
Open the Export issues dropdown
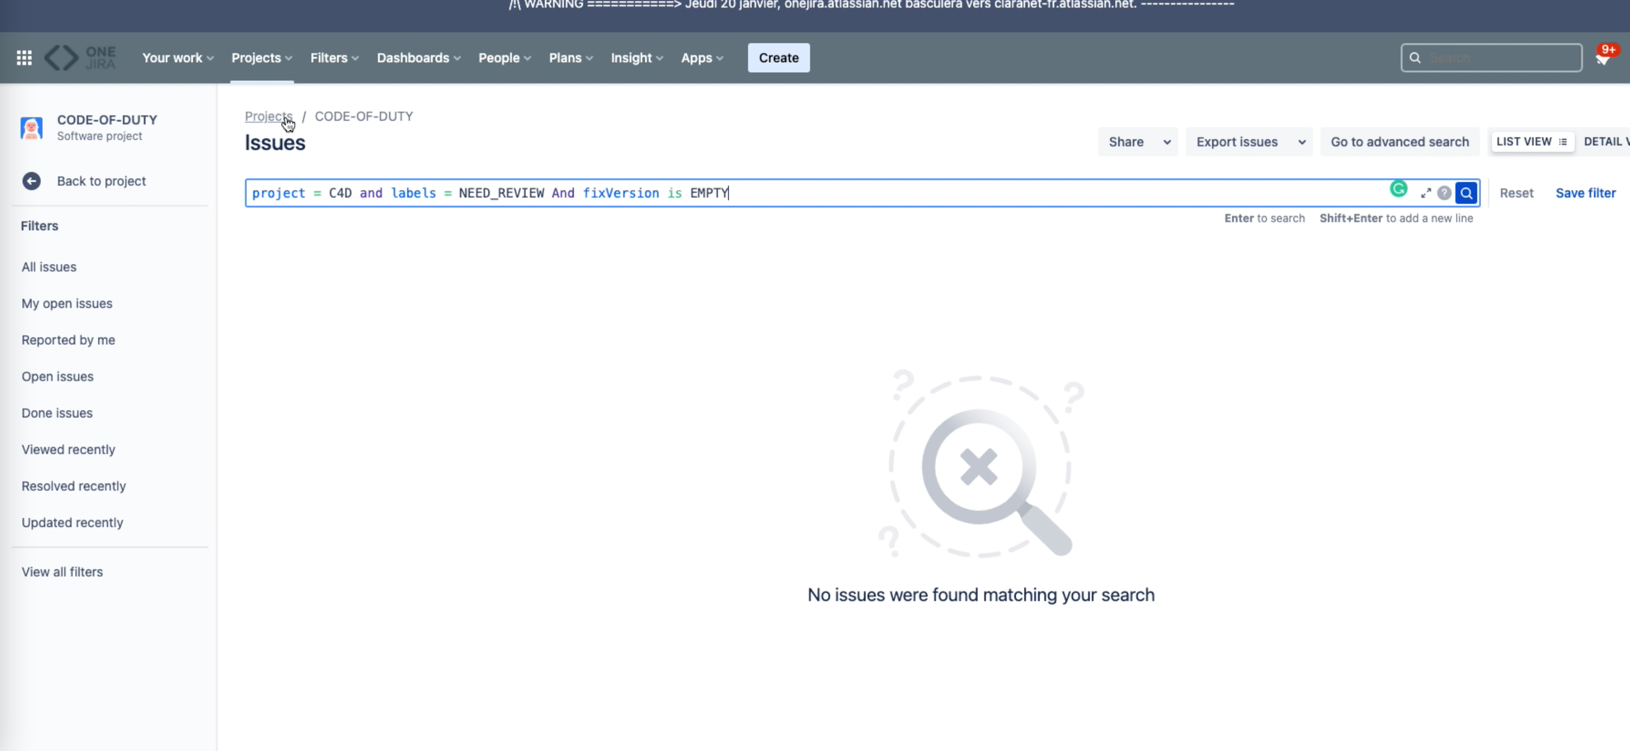click(1249, 142)
